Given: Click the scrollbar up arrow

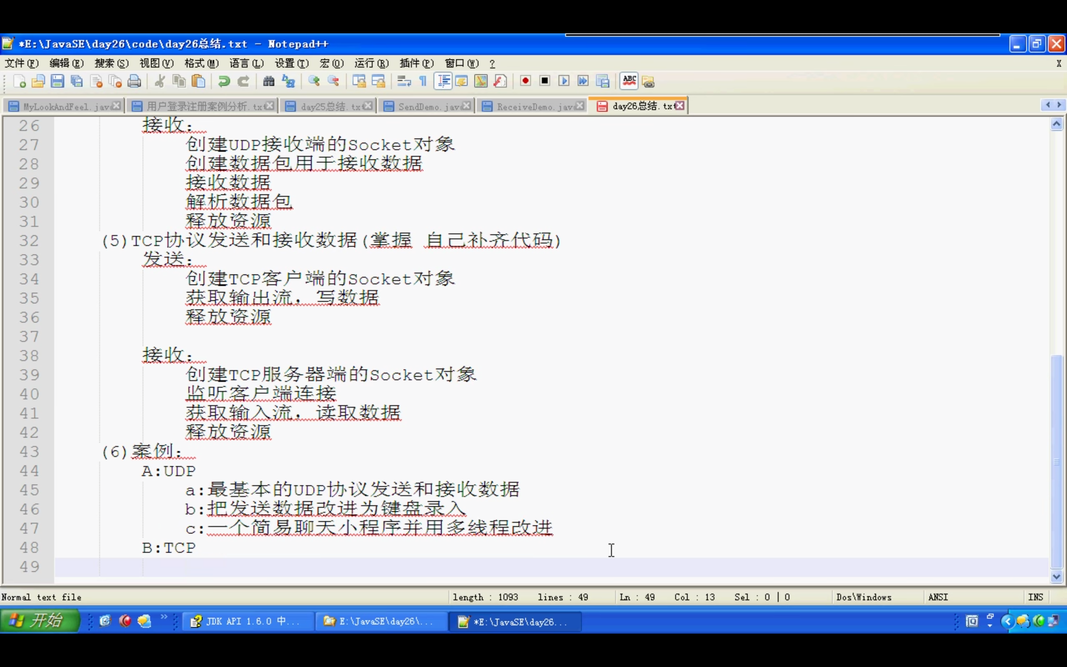Looking at the screenshot, I should point(1057,125).
